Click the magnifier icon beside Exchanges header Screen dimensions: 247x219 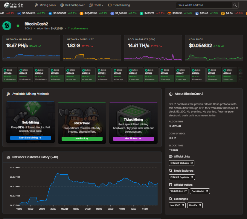170,199
